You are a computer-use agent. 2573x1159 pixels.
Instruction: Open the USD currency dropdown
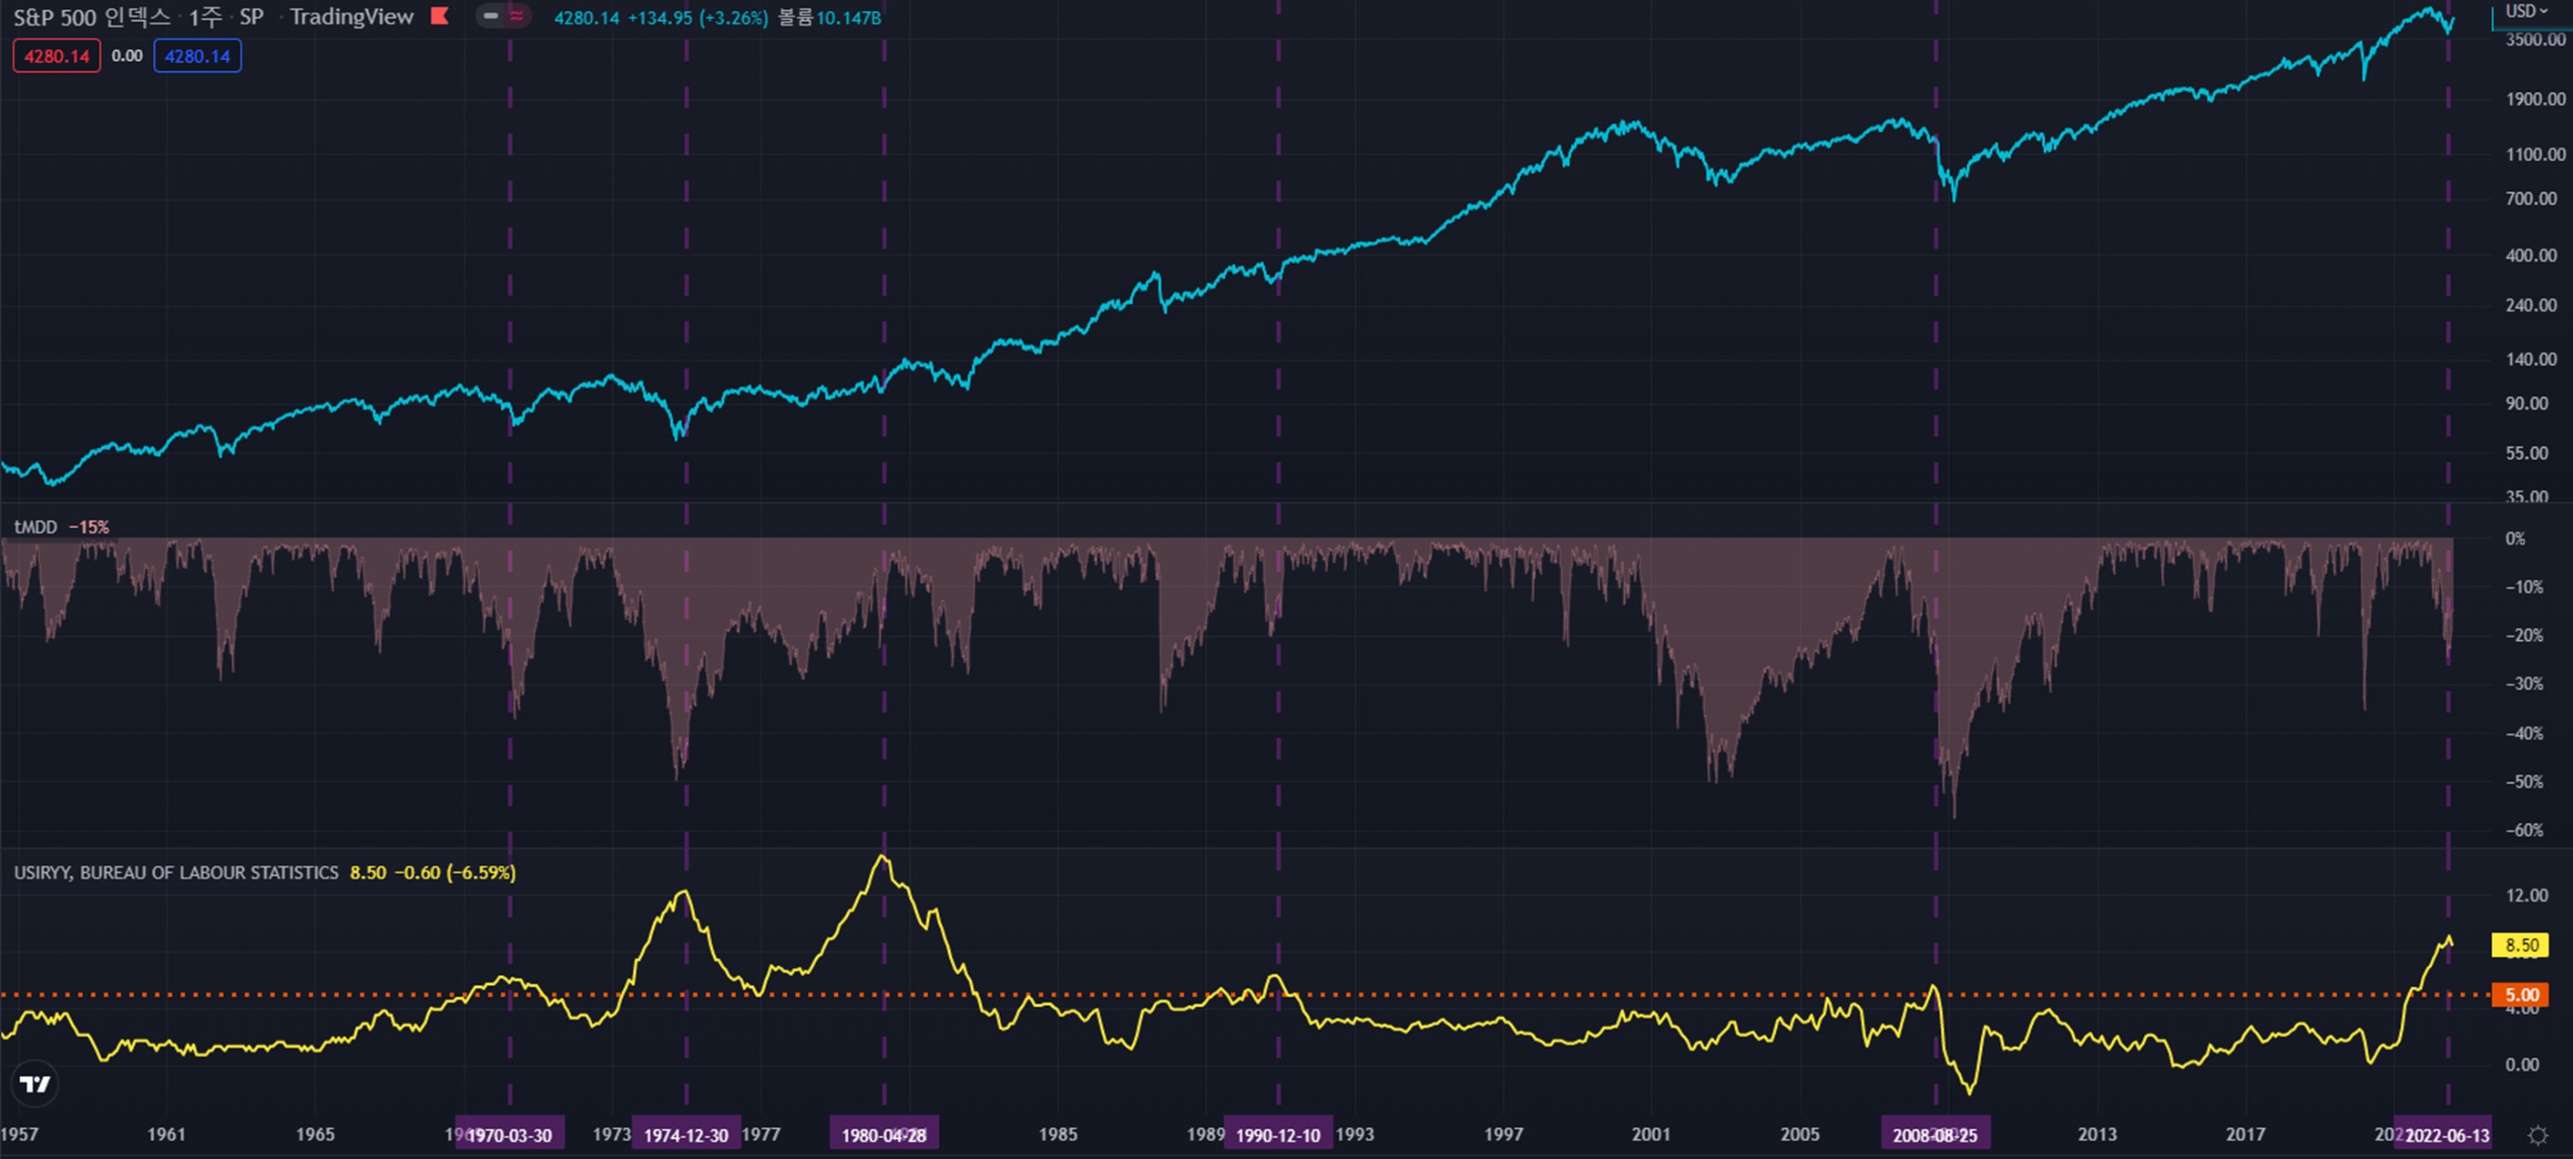2527,11
